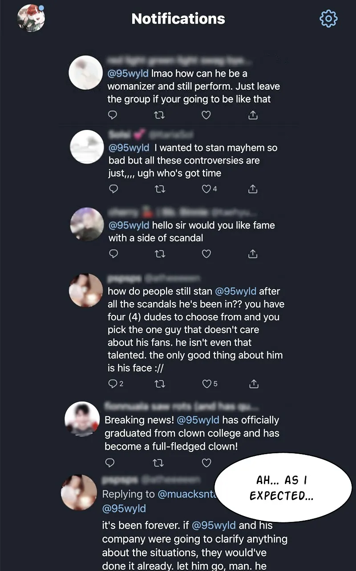Open @95wyld mention in four dudes tweet
Screen dimensions: 356x571
236,291
